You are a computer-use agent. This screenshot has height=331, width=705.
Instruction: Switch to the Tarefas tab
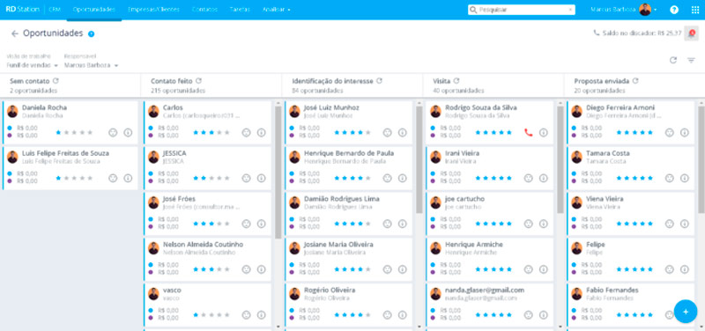240,10
